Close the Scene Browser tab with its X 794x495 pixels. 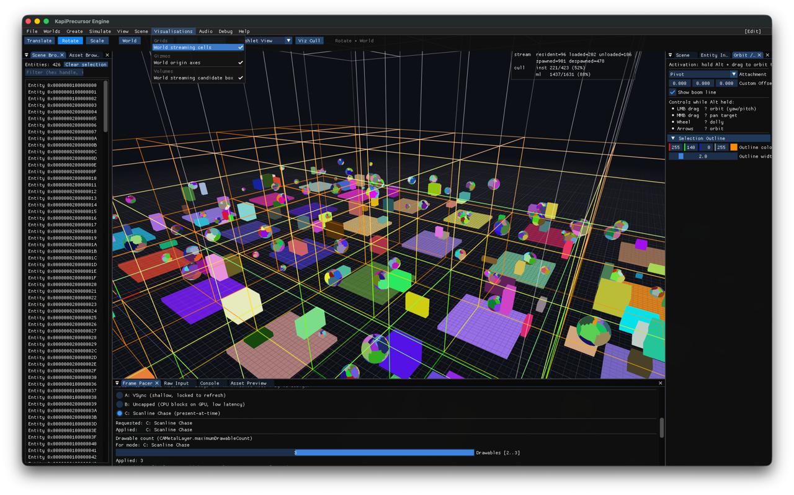61,55
